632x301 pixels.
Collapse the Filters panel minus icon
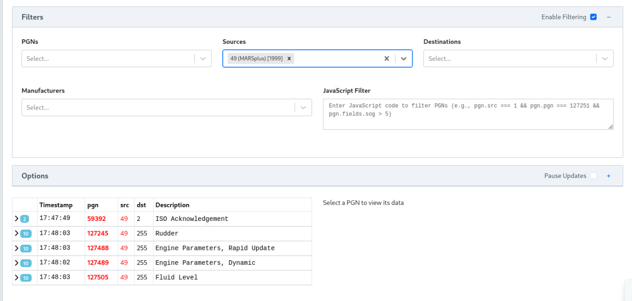[609, 17]
